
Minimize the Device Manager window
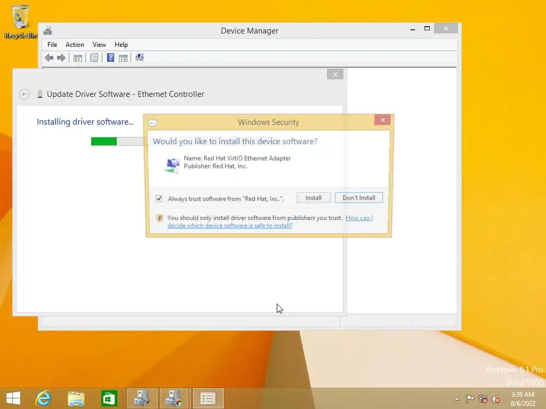pos(413,29)
